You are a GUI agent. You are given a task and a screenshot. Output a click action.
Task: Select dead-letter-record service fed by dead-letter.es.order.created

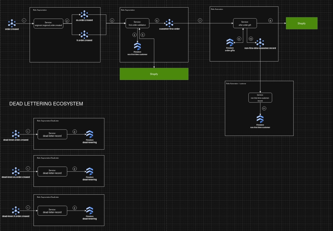[52, 172]
